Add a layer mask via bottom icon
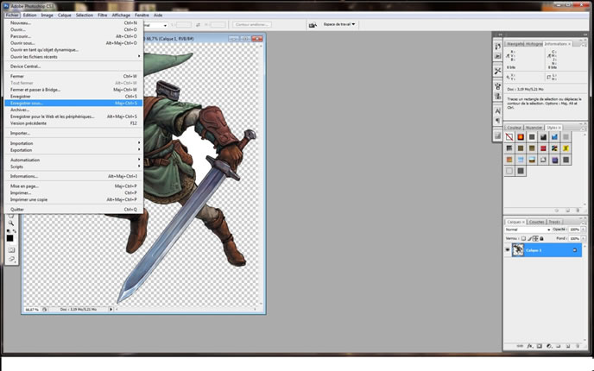 point(540,346)
